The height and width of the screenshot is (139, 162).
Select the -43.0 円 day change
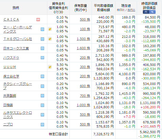(129, 98)
